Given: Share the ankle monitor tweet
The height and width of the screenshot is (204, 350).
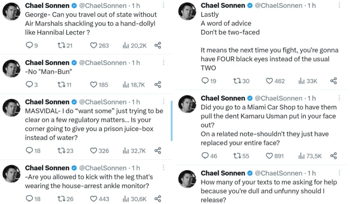Looking at the screenshot, I should point(158,199).
